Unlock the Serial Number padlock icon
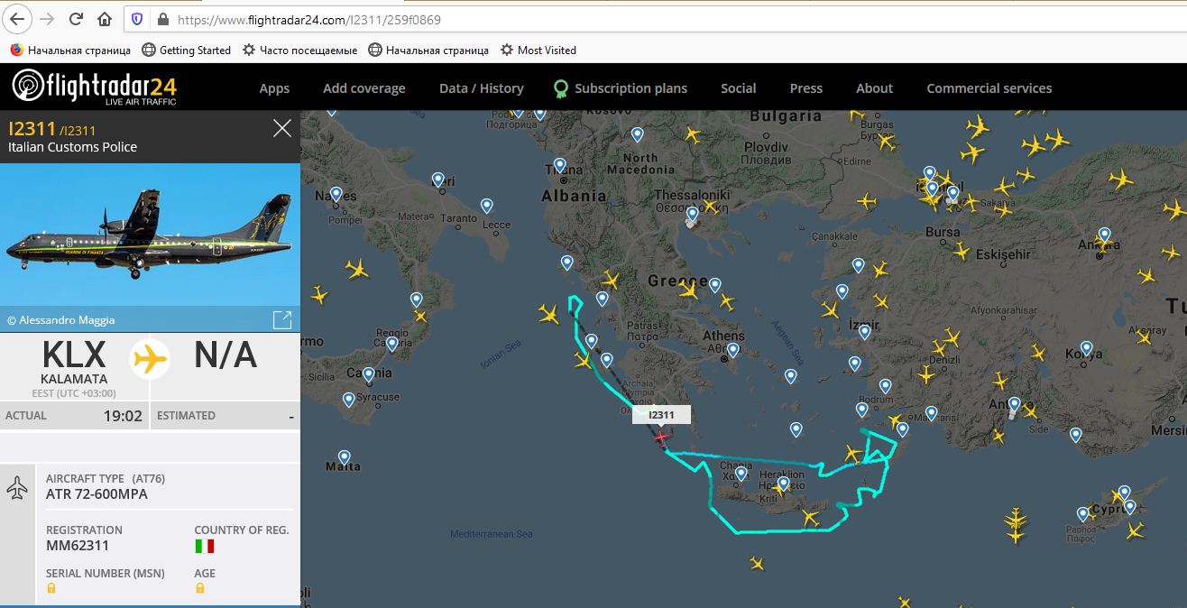This screenshot has width=1187, height=608. coord(51,588)
